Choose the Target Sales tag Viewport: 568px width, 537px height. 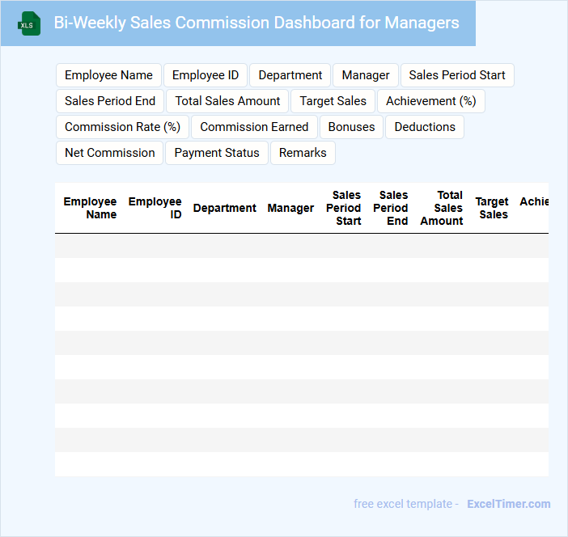tap(333, 101)
